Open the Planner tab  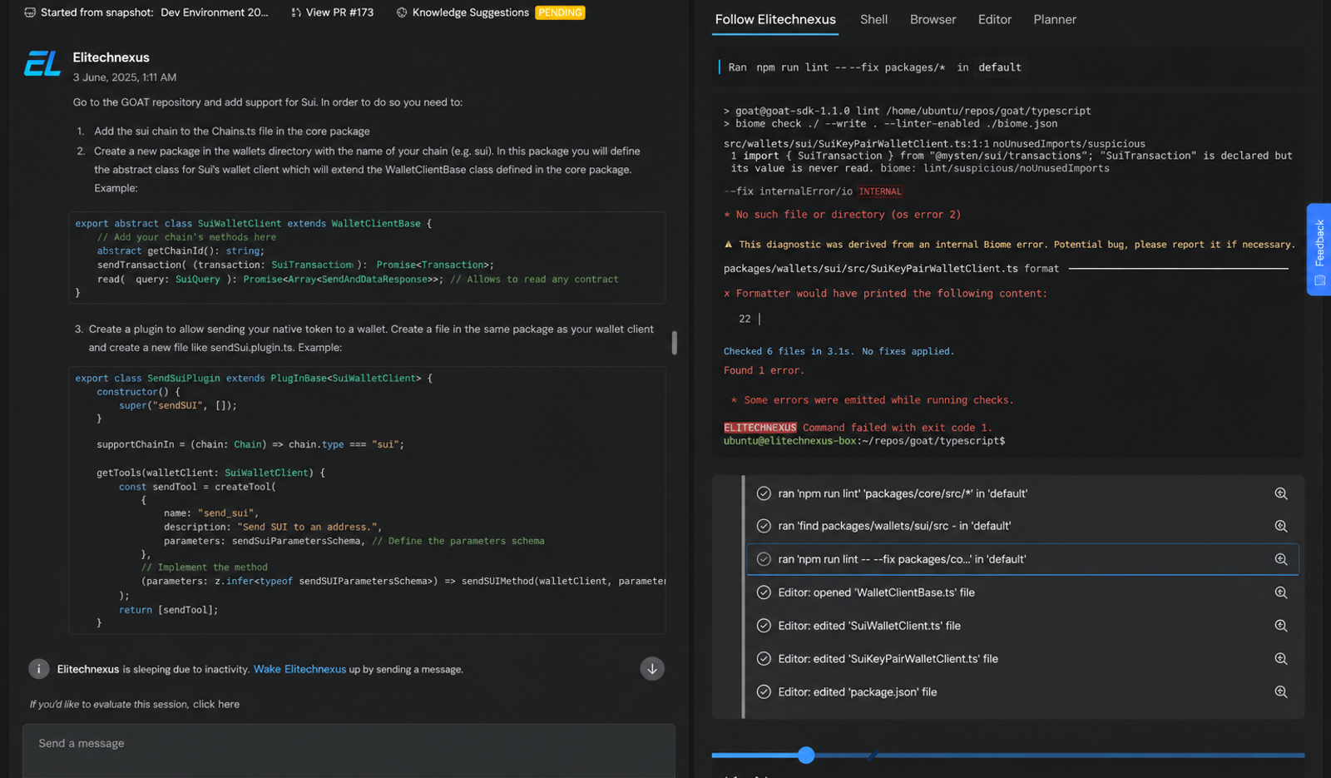click(x=1055, y=19)
